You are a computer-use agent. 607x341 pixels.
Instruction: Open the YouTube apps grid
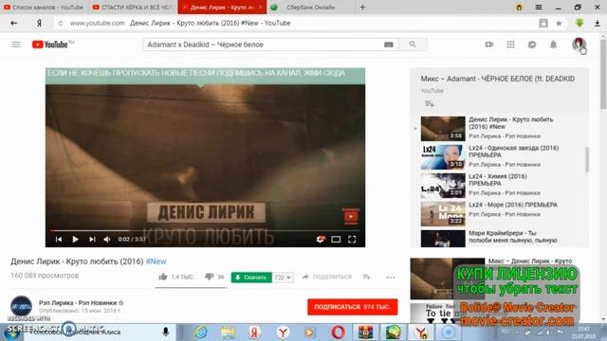tap(510, 45)
